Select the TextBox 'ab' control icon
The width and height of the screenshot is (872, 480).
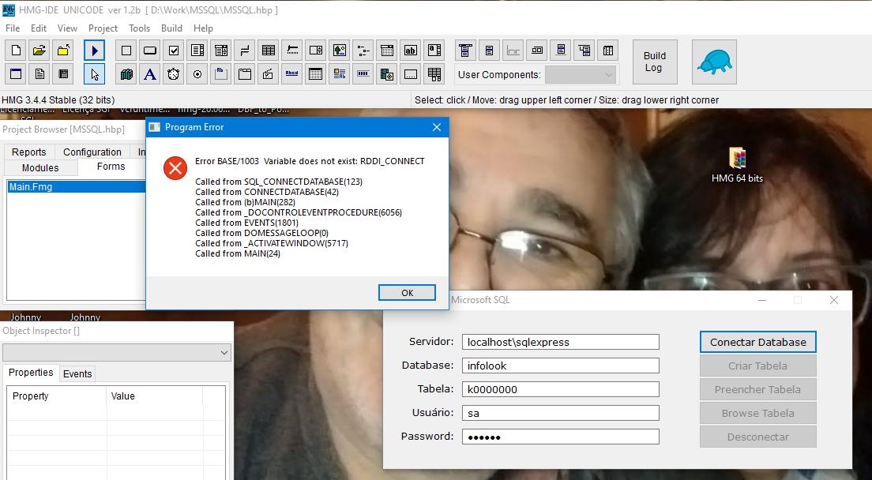coord(410,51)
